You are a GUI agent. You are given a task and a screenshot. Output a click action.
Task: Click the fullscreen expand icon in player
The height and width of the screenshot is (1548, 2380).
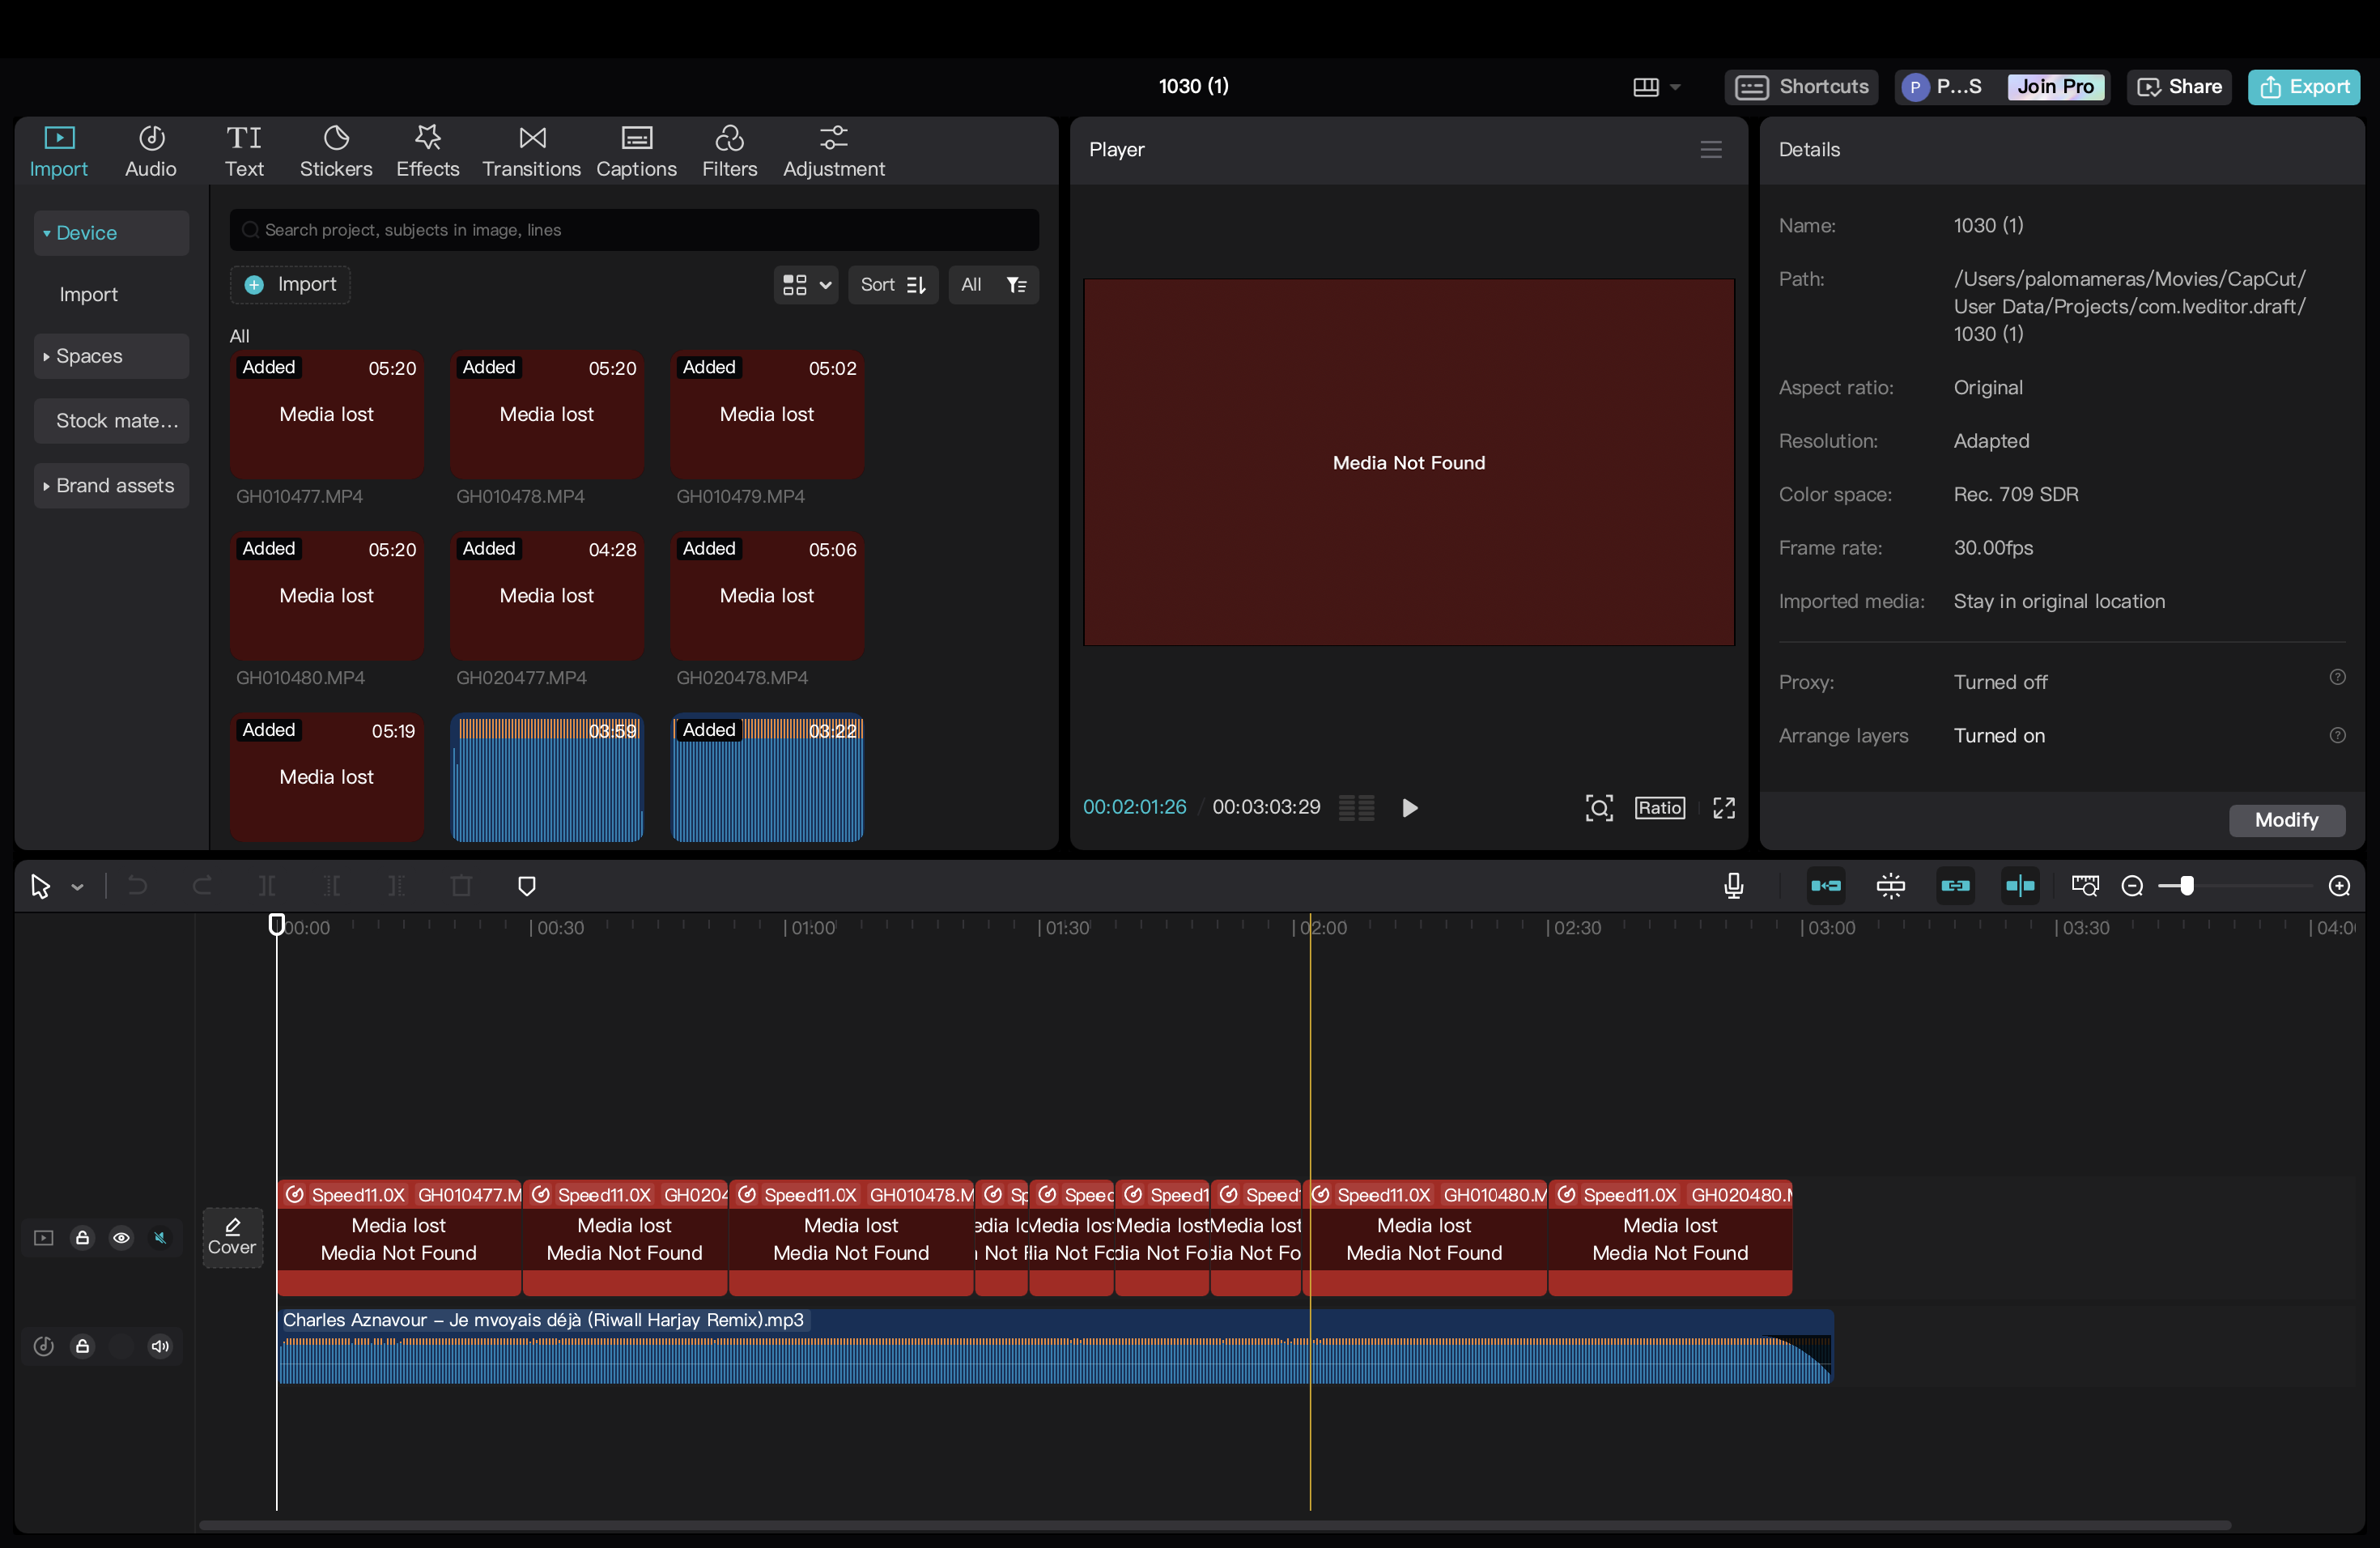pyautogui.click(x=1723, y=808)
